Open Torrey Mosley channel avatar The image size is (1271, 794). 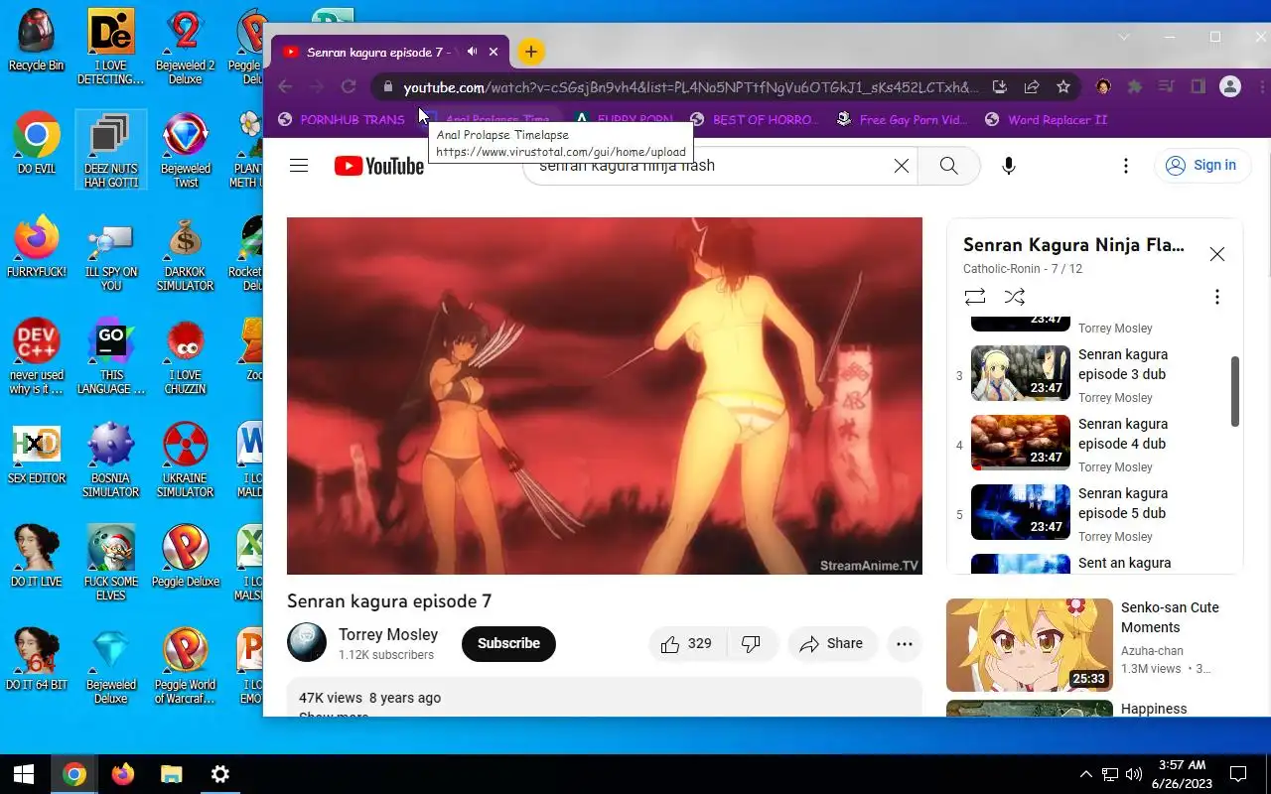pyautogui.click(x=307, y=643)
